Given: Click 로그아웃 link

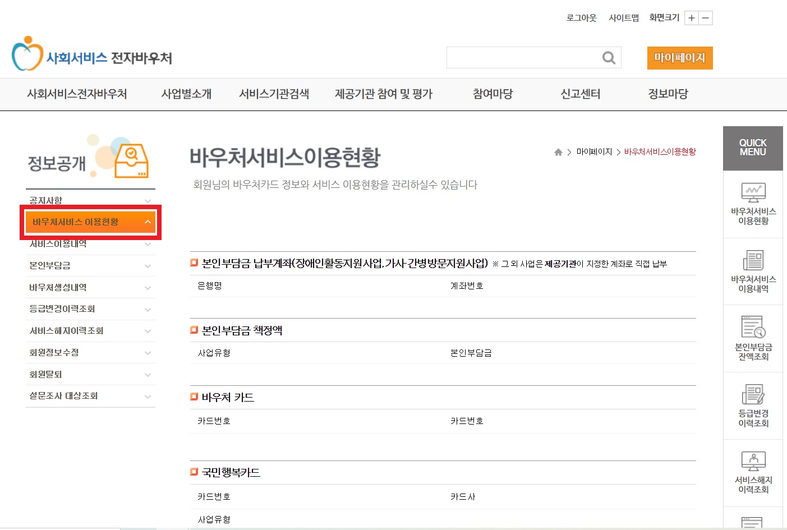Looking at the screenshot, I should pyautogui.click(x=582, y=18).
